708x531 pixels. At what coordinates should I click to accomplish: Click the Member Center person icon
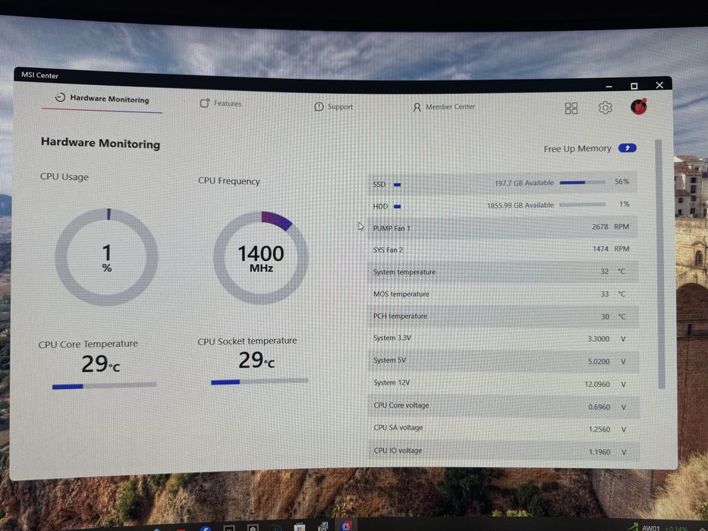tap(417, 108)
